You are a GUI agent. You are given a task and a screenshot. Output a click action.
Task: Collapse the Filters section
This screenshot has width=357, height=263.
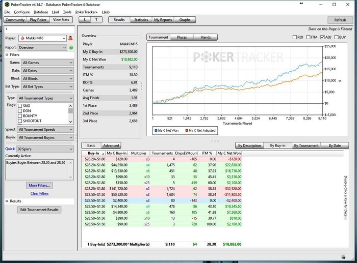pos(7,55)
